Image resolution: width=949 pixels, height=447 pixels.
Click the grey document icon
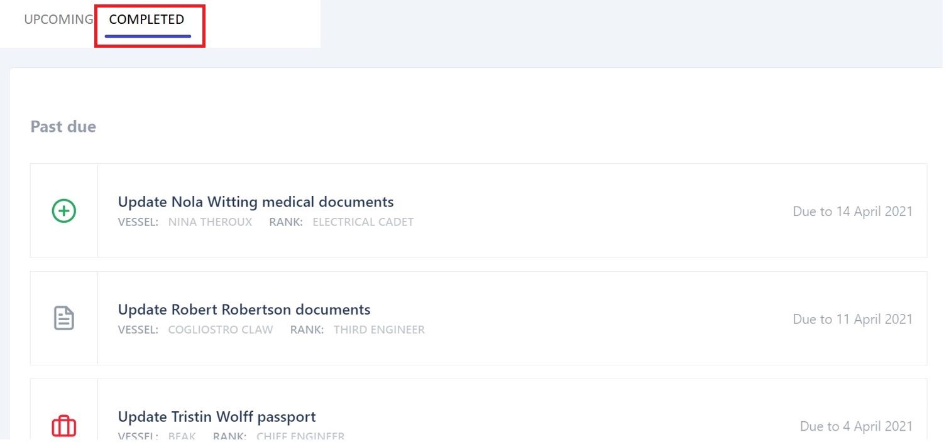click(63, 318)
